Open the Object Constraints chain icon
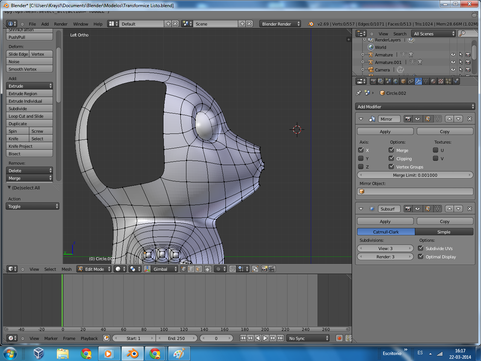This screenshot has height=361, width=481. pos(411,81)
